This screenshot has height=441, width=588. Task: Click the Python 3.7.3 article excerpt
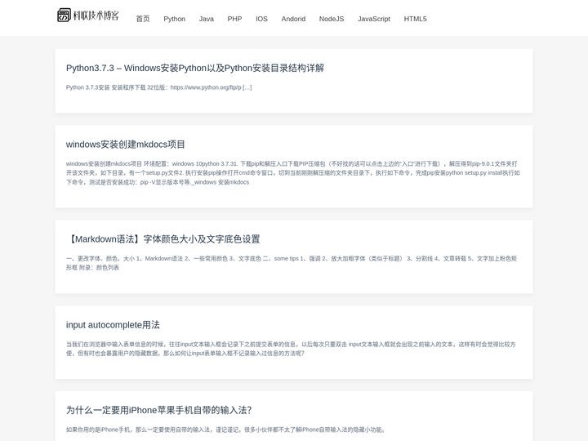click(159, 87)
